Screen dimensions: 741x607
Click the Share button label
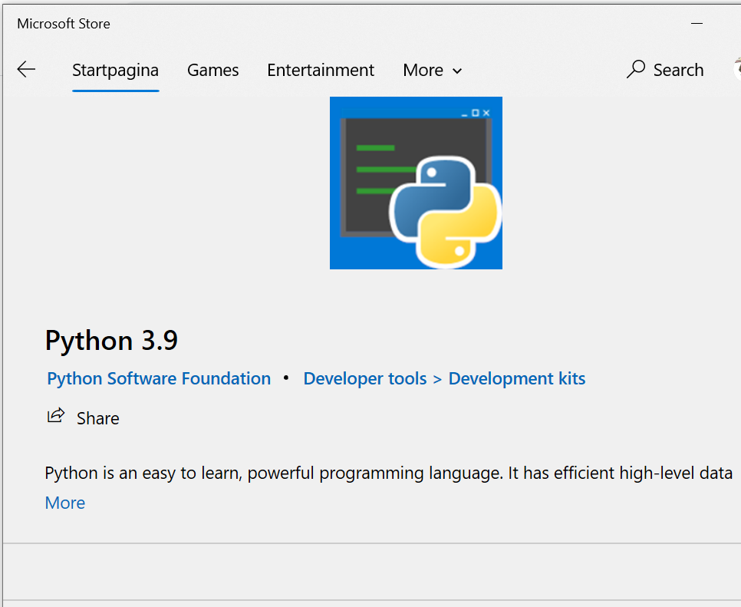97,417
